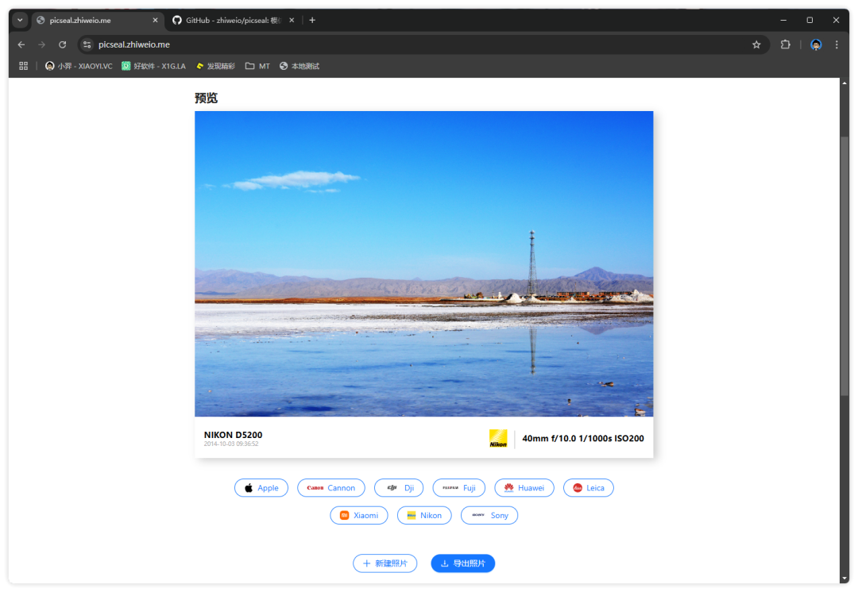The height and width of the screenshot is (592, 858).
Task: Choose the Huawei brand option
Action: tap(524, 487)
